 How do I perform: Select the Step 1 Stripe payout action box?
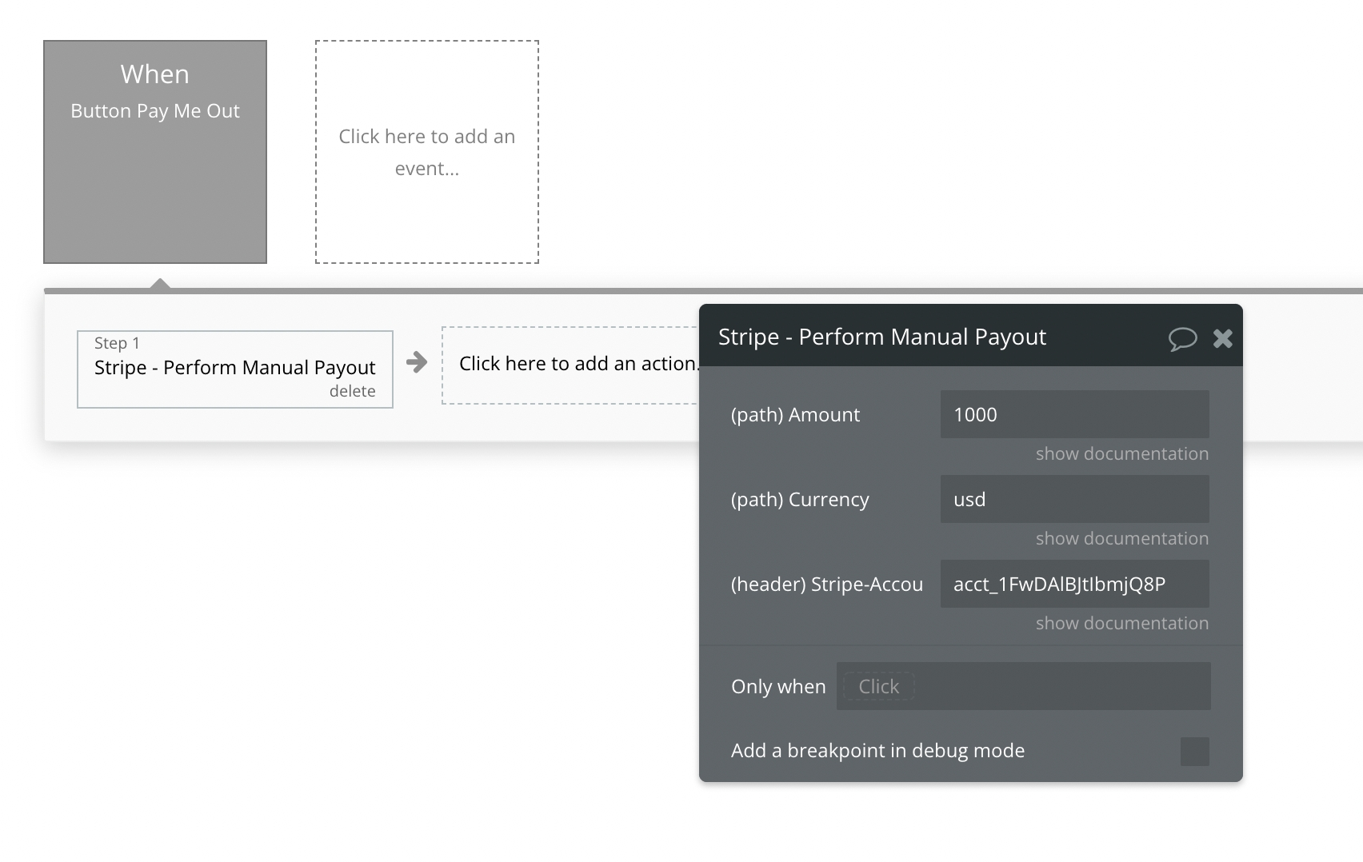[x=234, y=367]
